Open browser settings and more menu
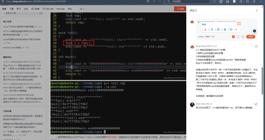The height and width of the screenshot is (140, 265). point(261,1)
